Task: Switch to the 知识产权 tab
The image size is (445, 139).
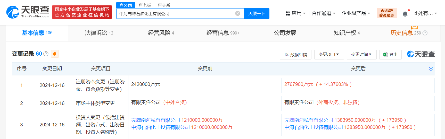Action: pos(347,33)
